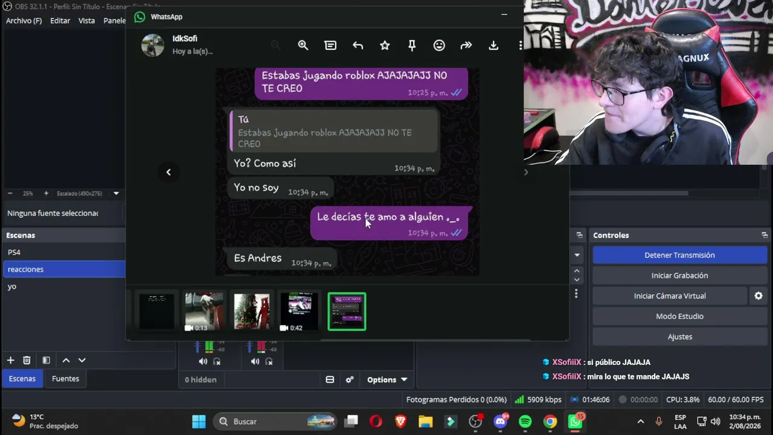
Task: Select the 0:13 video thumbnail
Action: click(x=204, y=312)
